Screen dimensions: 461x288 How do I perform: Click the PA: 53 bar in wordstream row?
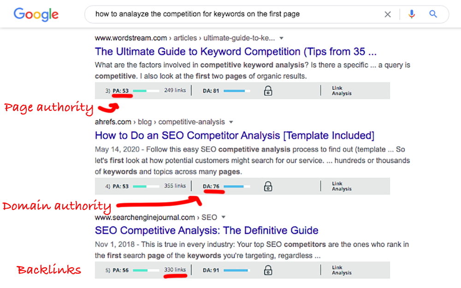tap(146, 91)
